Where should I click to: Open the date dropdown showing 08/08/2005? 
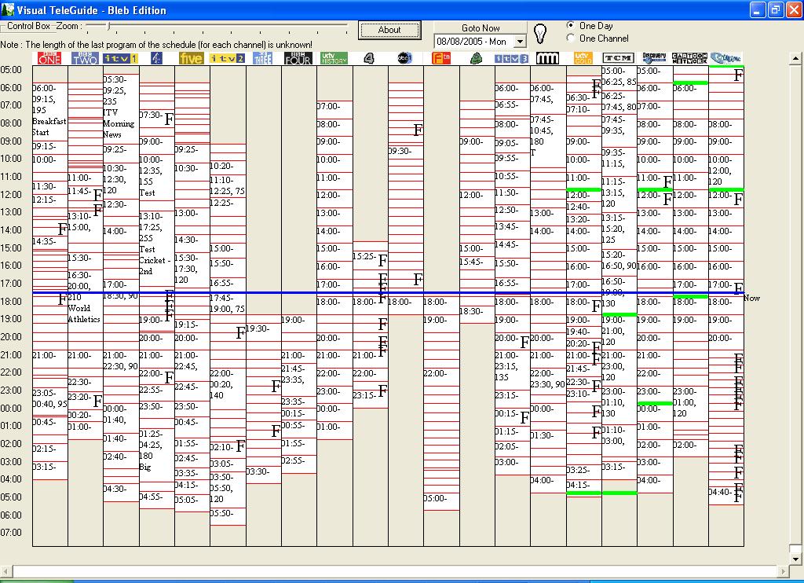pyautogui.click(x=519, y=42)
